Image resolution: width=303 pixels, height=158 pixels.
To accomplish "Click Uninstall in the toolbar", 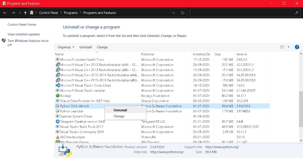I will [86, 47].
